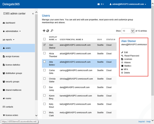Screen dimensions: 154x124
Task: Click the add user plus icon
Action: (44, 31)
